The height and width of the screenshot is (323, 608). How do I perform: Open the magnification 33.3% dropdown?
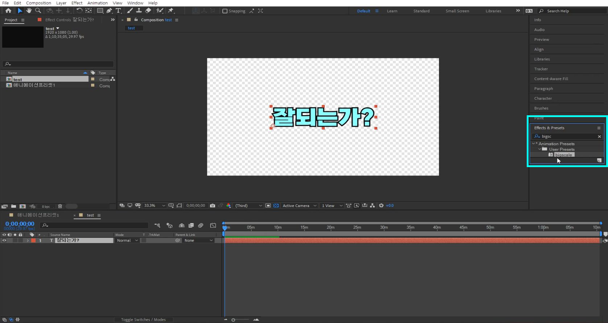[x=155, y=206]
